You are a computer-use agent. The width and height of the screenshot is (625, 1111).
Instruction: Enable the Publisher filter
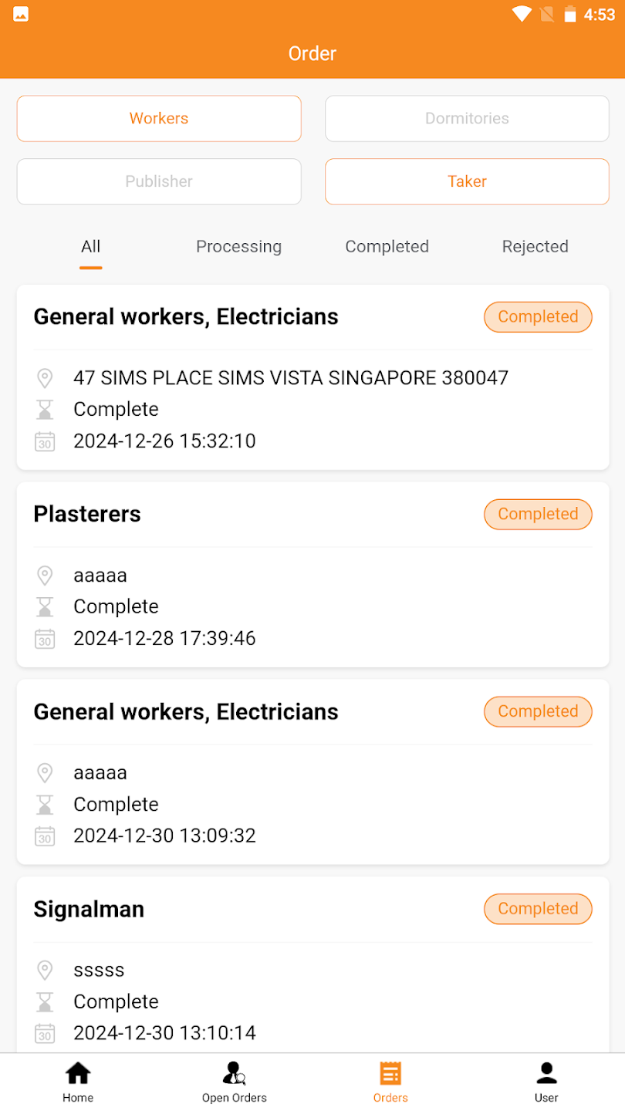159,181
